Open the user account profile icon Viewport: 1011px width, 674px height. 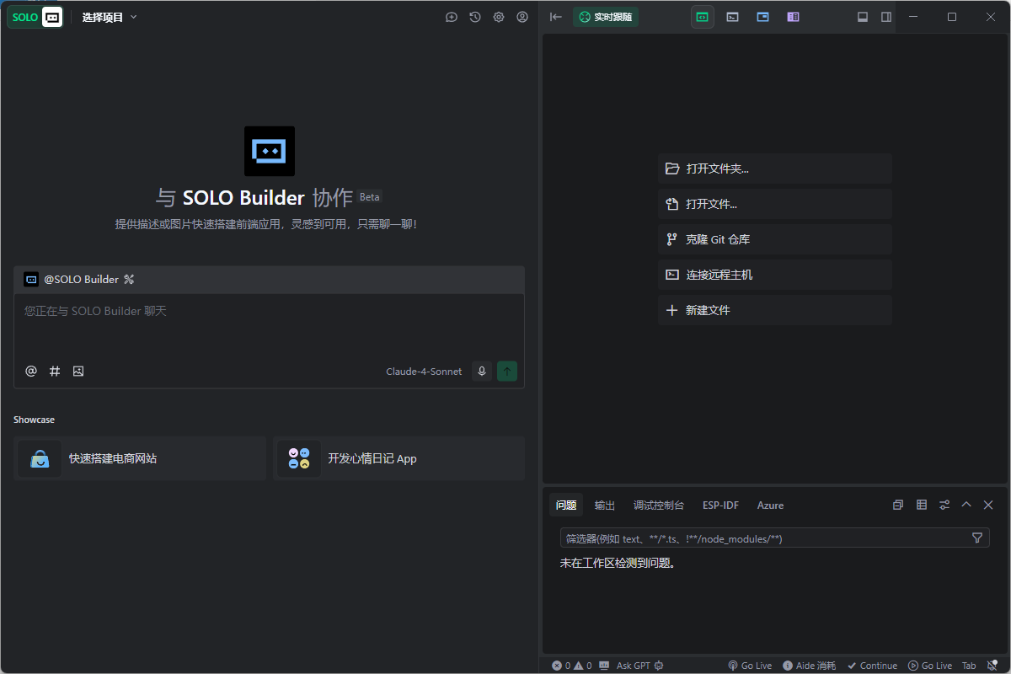tap(522, 17)
